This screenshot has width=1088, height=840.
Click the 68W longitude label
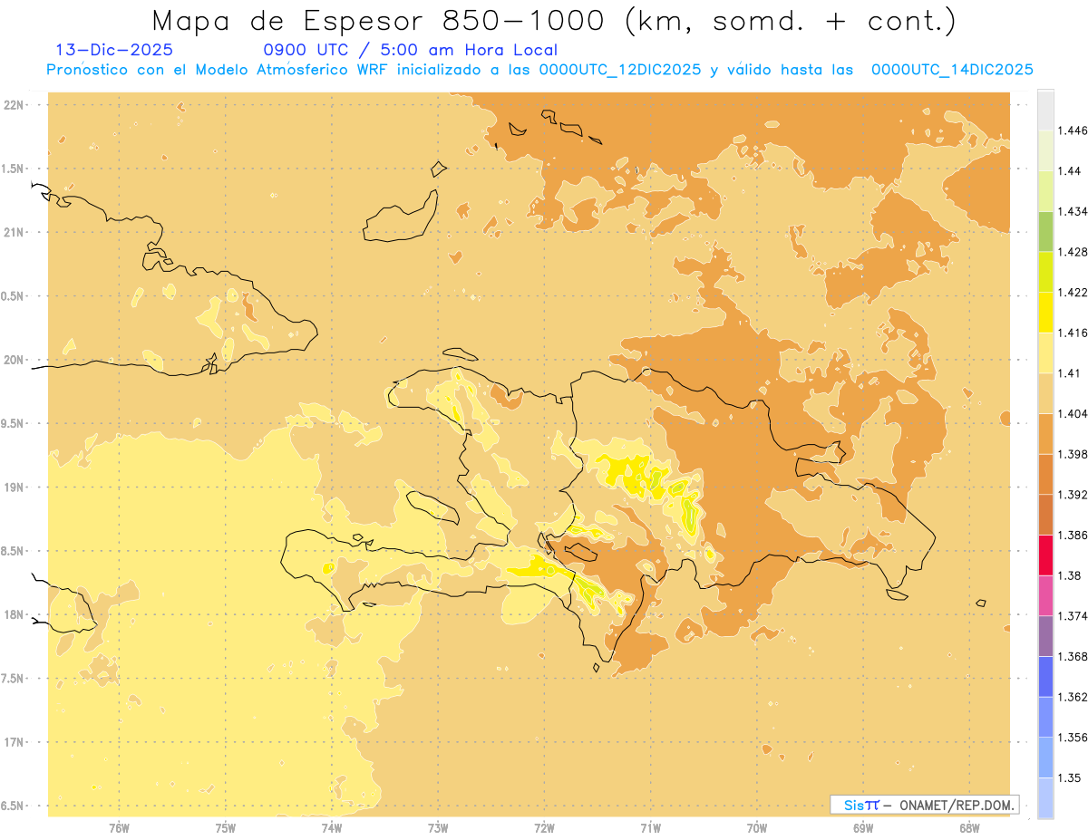tap(969, 828)
